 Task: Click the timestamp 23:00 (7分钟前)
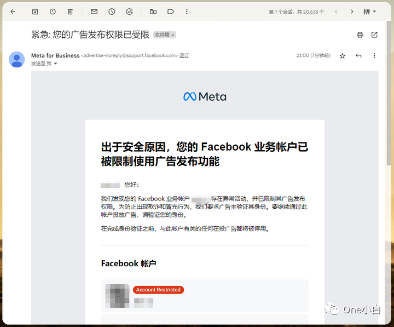[314, 55]
